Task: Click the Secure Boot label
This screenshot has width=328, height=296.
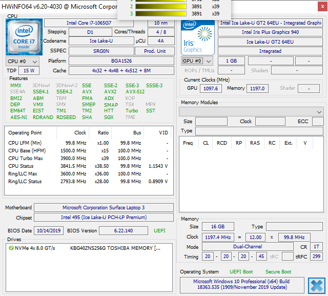Action: tap(278, 271)
